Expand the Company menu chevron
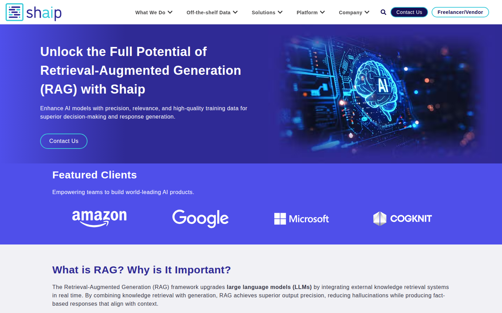The height and width of the screenshot is (313, 502). point(367,12)
